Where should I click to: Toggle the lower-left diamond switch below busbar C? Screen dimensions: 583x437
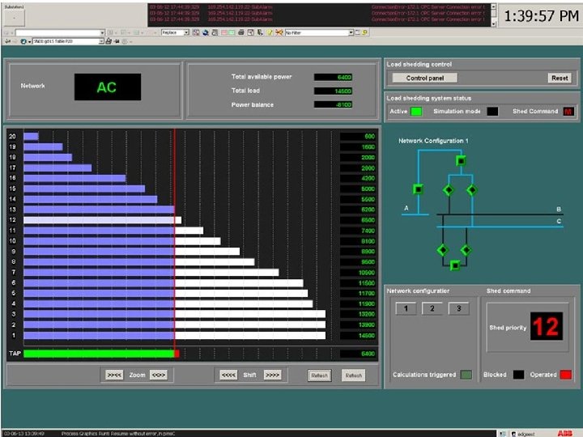click(442, 250)
